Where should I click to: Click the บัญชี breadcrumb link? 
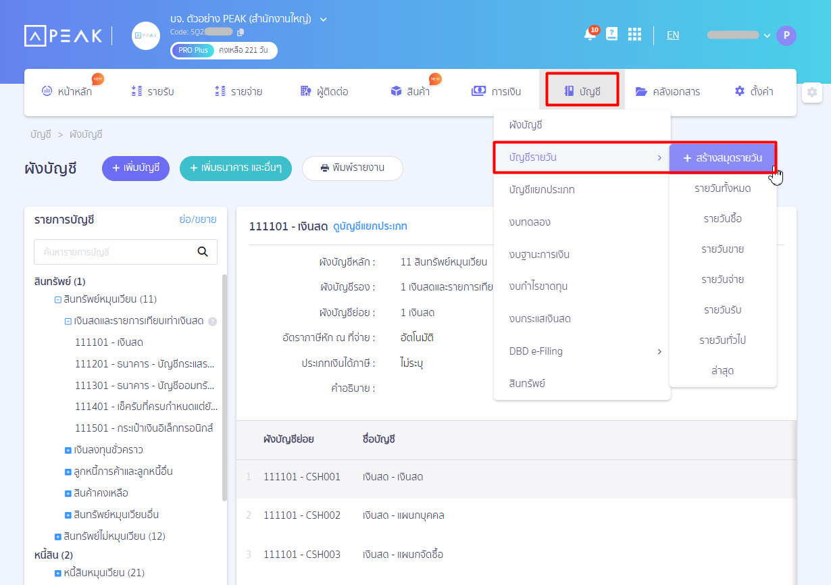point(41,134)
